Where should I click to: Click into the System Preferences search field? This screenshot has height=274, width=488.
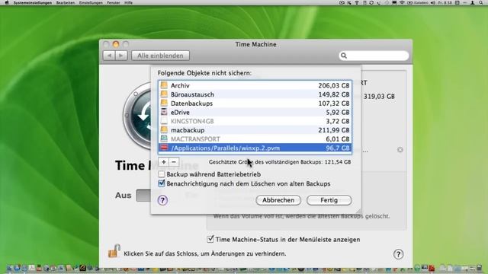pos(374,56)
